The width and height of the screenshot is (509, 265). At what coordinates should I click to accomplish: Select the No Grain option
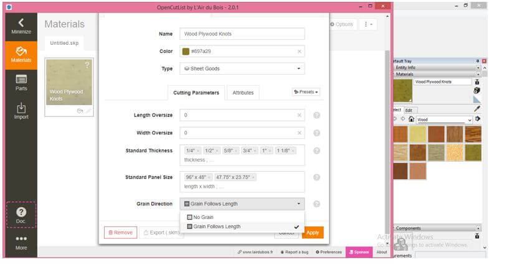click(x=242, y=217)
